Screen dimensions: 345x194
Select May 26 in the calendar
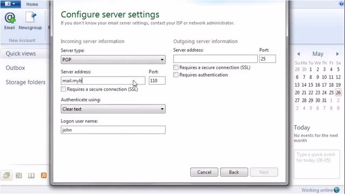coord(338,93)
